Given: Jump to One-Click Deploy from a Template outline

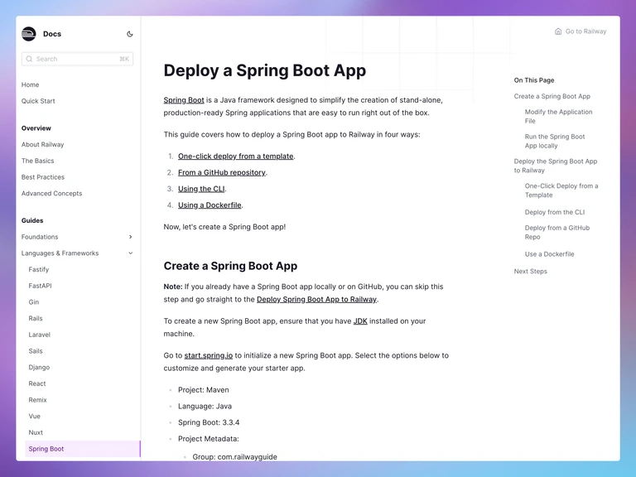Looking at the screenshot, I should pyautogui.click(x=561, y=190).
